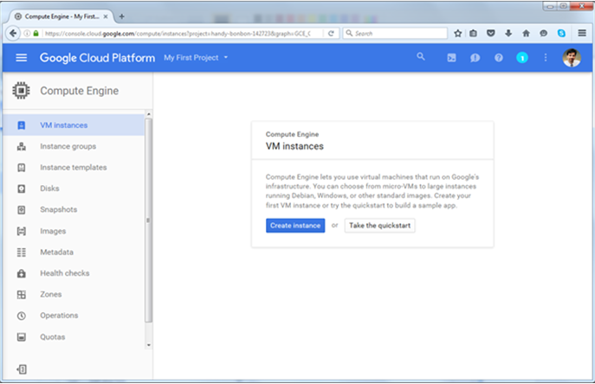Screen dimensions: 595x384
Task: Click the Pocket save icon
Action: (491, 34)
